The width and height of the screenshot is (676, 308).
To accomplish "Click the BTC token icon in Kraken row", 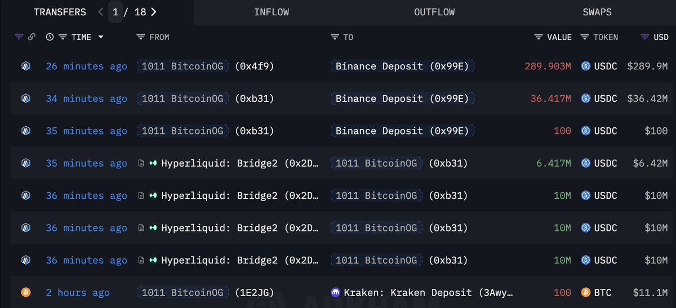I will (586, 293).
